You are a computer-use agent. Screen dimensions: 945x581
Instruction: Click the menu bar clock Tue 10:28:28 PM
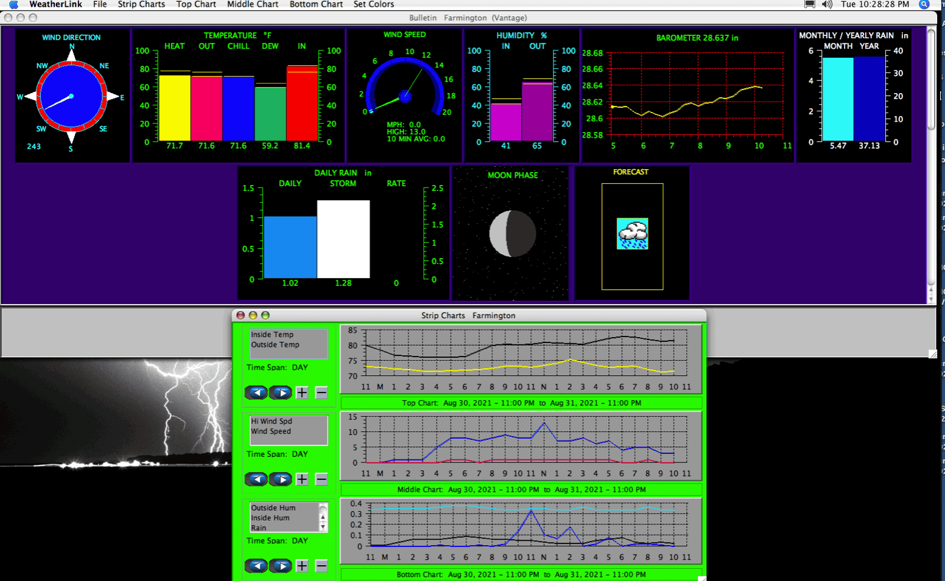pos(875,4)
